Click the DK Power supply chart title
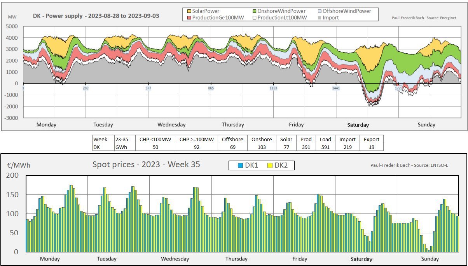This screenshot has width=468, height=266. point(96,16)
